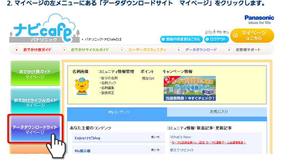
Task: Open 名刺ブック link
Action: click(x=108, y=83)
